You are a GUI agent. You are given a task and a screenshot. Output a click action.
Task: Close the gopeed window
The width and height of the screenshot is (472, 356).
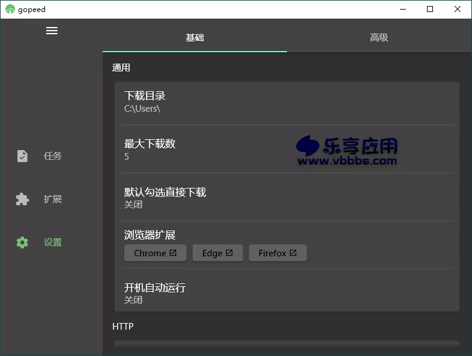[x=457, y=10]
